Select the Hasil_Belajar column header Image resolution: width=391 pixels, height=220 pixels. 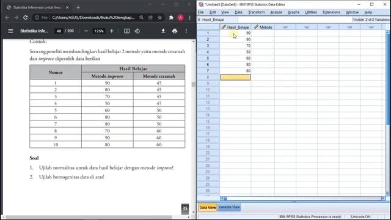[x=235, y=27]
